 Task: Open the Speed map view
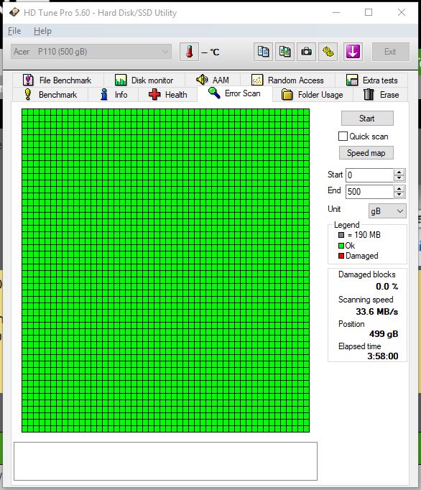[x=366, y=153]
